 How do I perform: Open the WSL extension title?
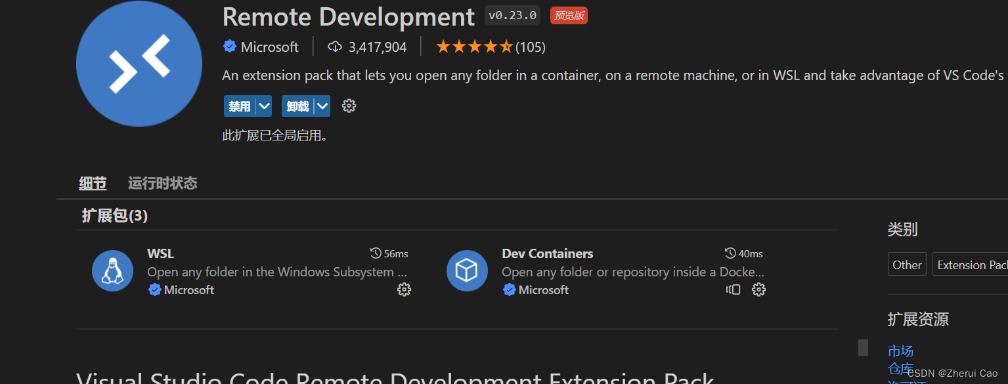tap(161, 253)
